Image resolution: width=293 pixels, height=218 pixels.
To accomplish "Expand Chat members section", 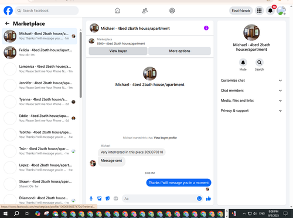I will (x=251, y=91).
